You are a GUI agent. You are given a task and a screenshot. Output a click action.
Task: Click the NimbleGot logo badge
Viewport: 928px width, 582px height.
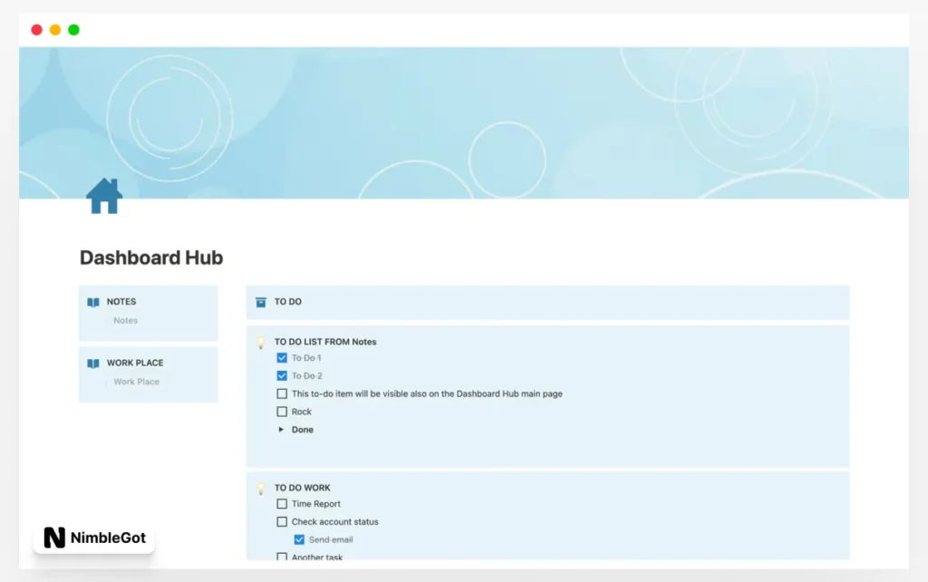point(94,538)
